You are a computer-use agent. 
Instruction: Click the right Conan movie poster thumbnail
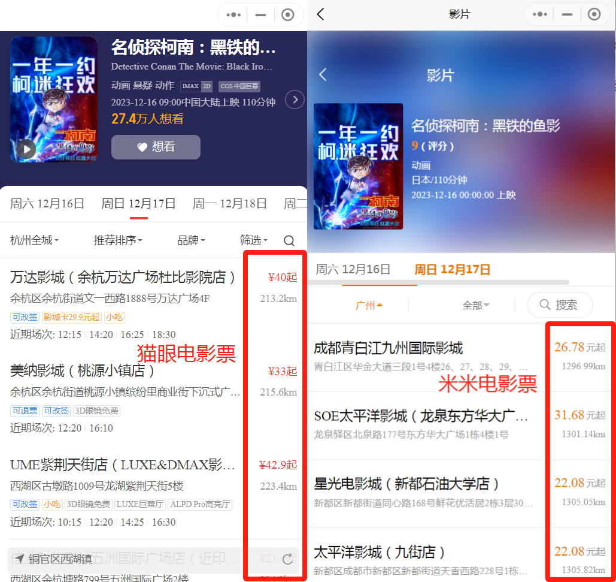pyautogui.click(x=358, y=167)
